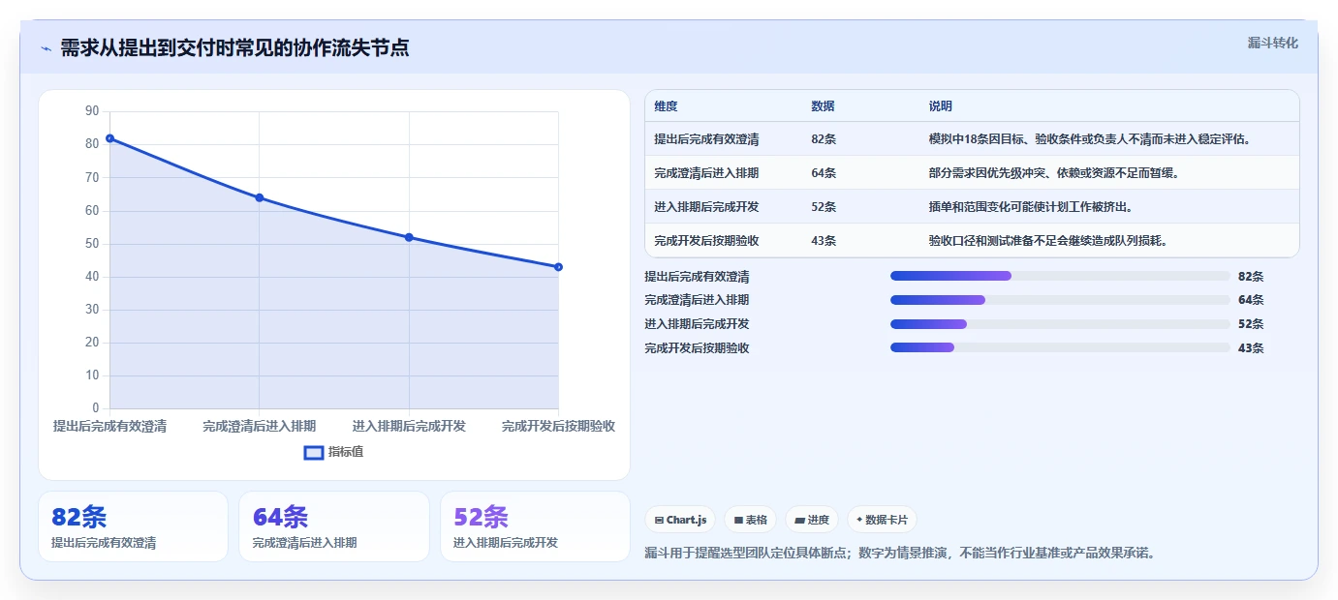Click the 90 tick on the y-axis
The width and height of the screenshot is (1338, 600).
coord(92,111)
